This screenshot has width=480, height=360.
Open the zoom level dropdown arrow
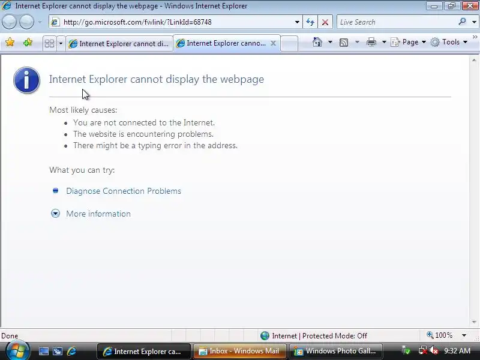[x=464, y=335]
